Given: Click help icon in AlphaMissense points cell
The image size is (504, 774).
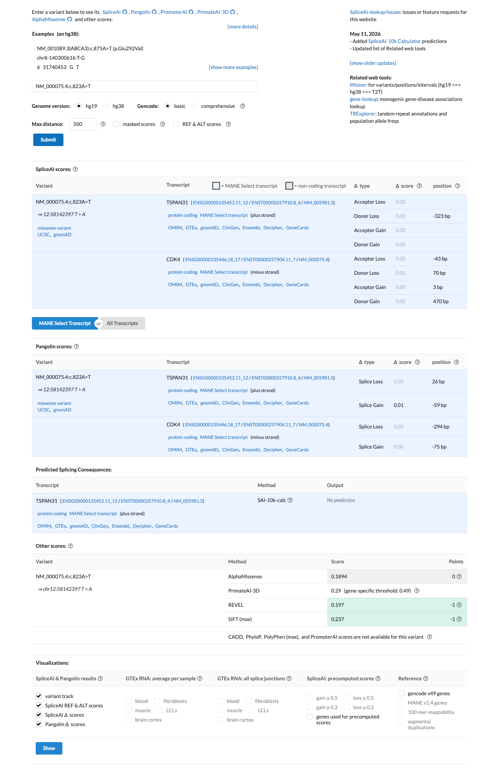Looking at the screenshot, I should [459, 577].
